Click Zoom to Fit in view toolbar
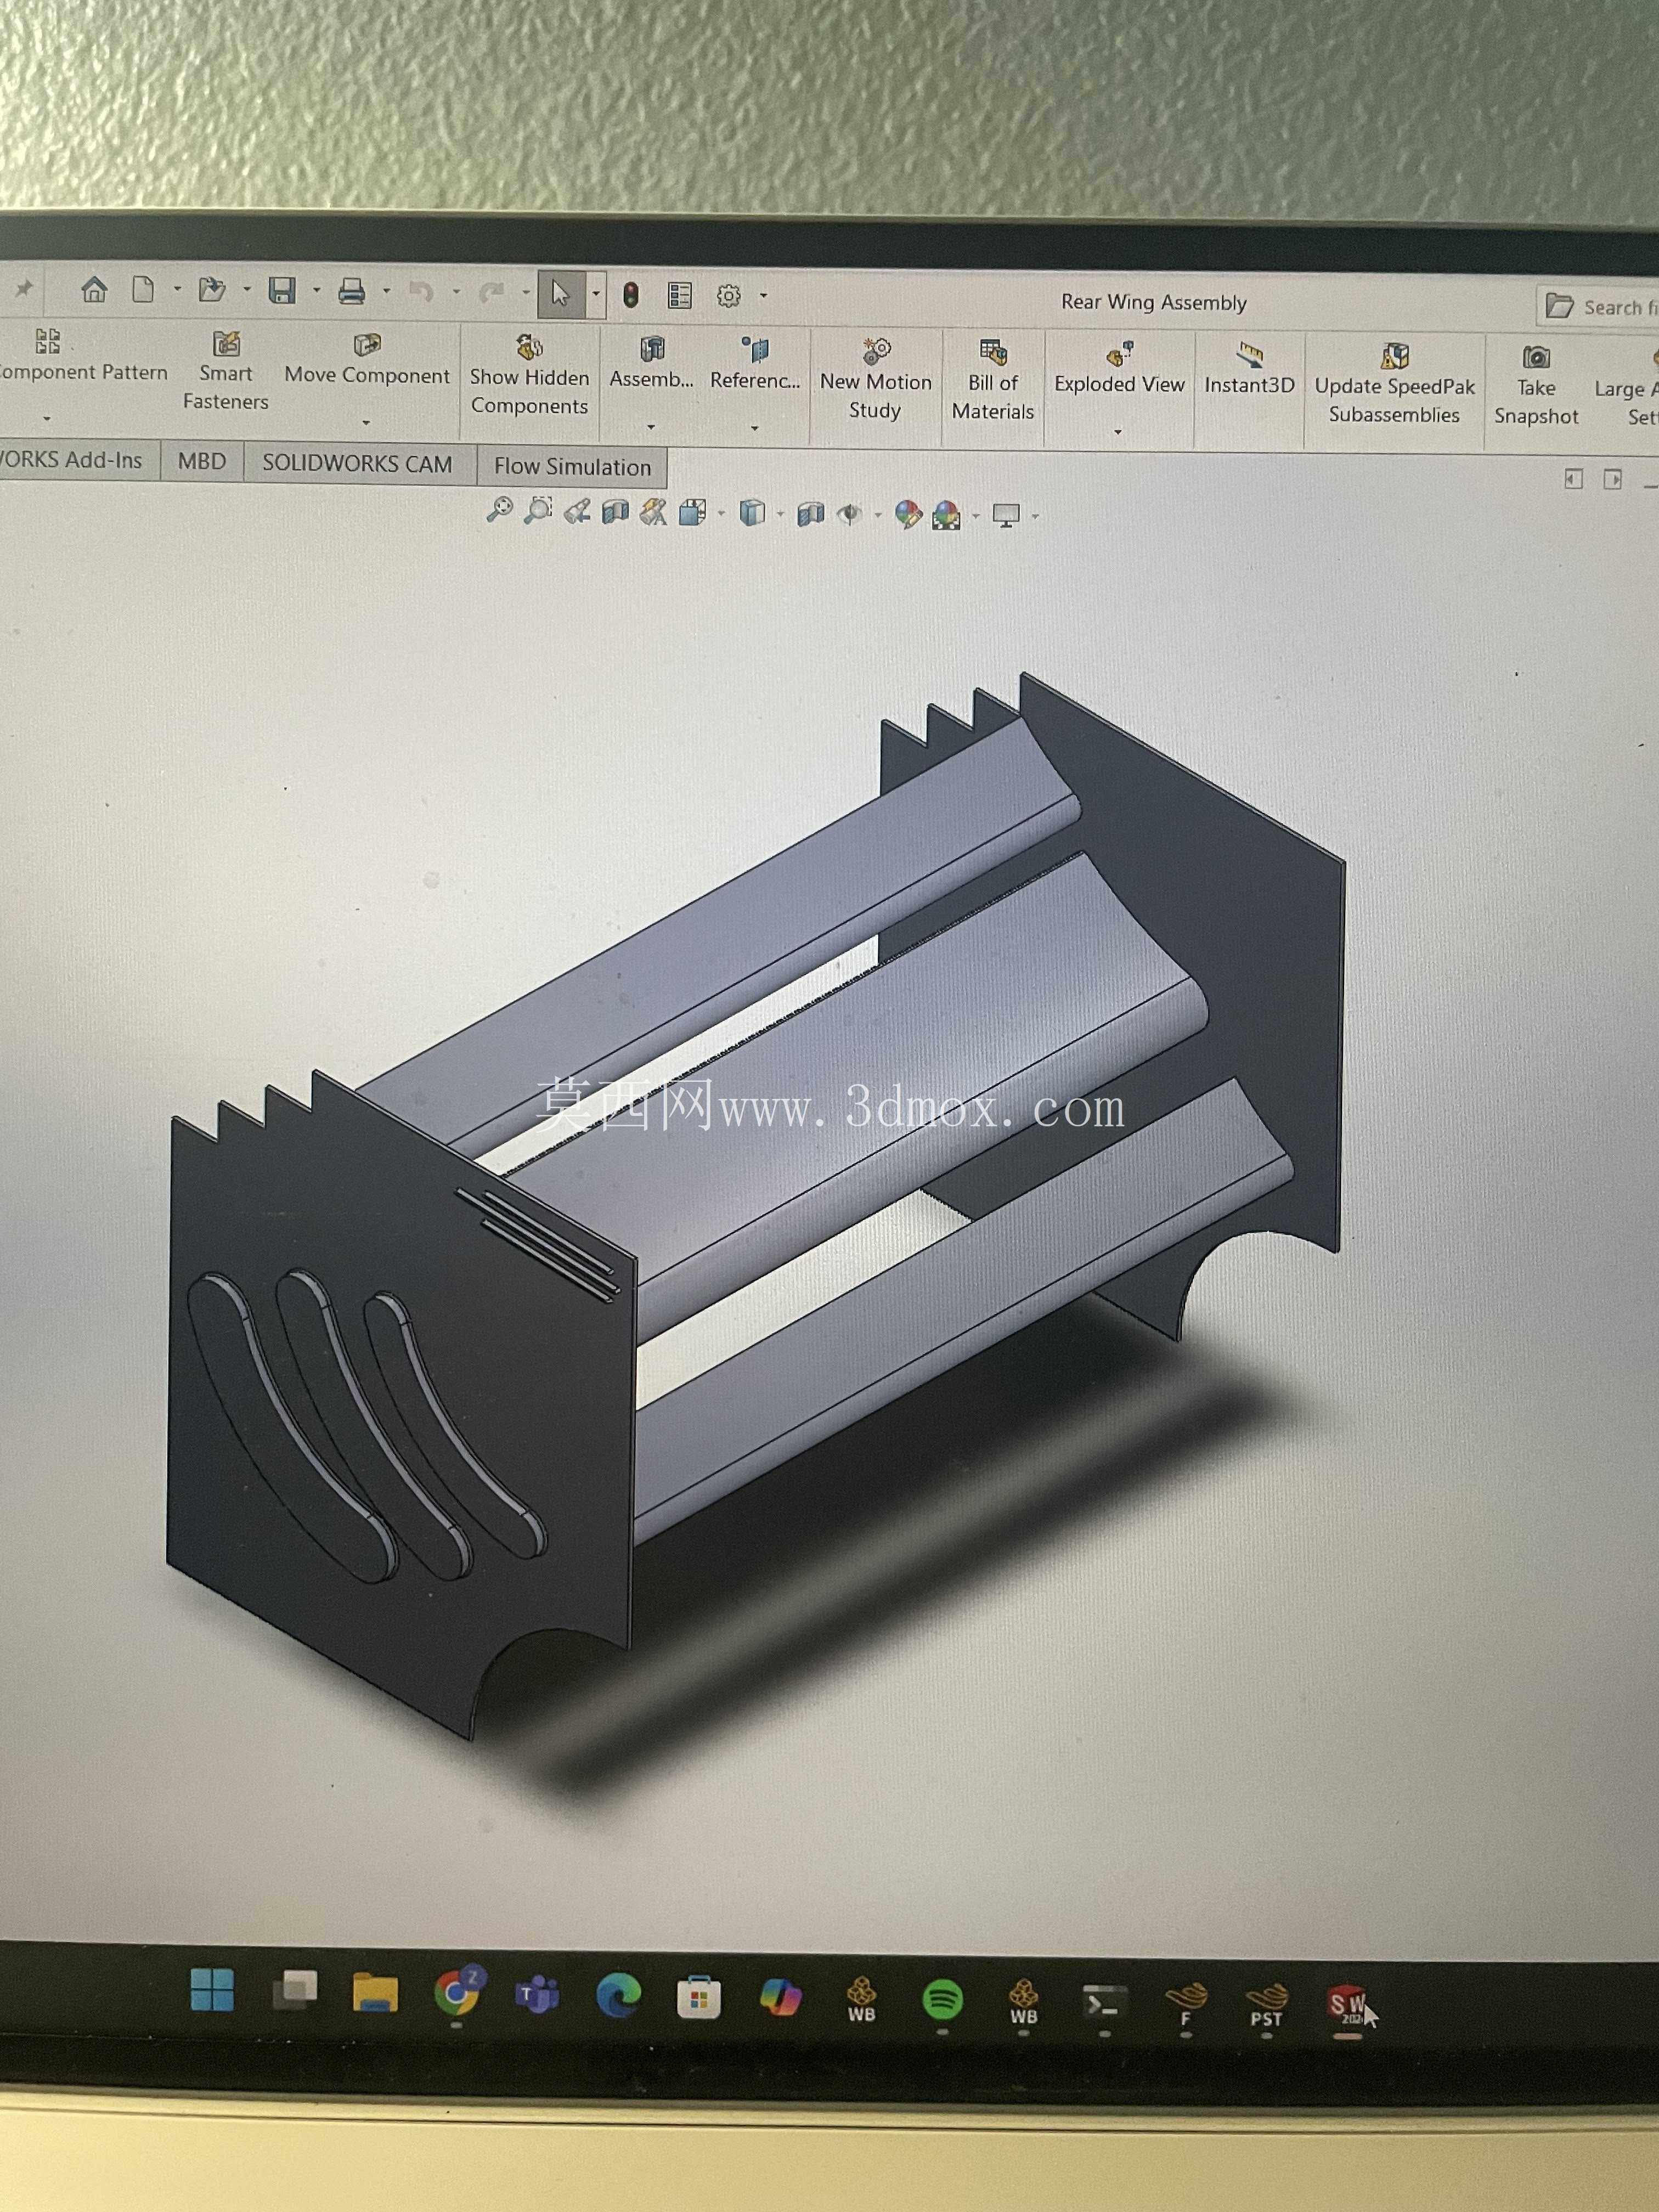 point(499,510)
